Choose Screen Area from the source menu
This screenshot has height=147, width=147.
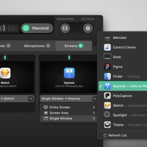[x=69, y=113]
